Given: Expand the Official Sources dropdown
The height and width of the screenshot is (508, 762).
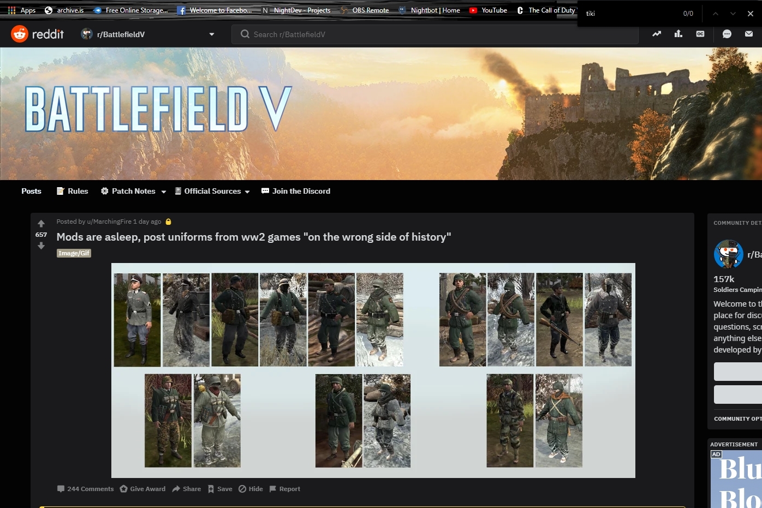Looking at the screenshot, I should pos(212,191).
